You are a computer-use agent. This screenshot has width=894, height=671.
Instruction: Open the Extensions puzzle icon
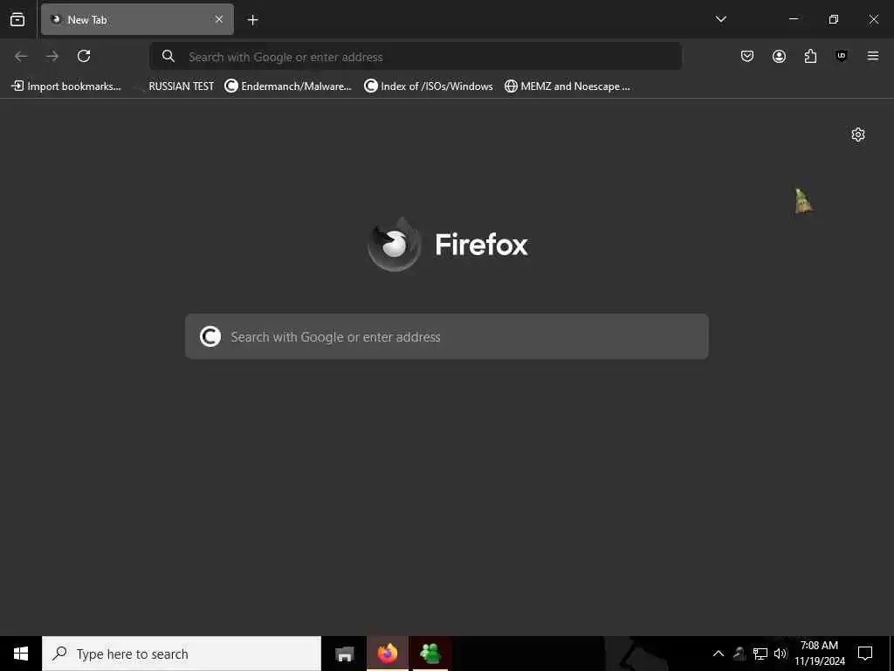(x=810, y=56)
